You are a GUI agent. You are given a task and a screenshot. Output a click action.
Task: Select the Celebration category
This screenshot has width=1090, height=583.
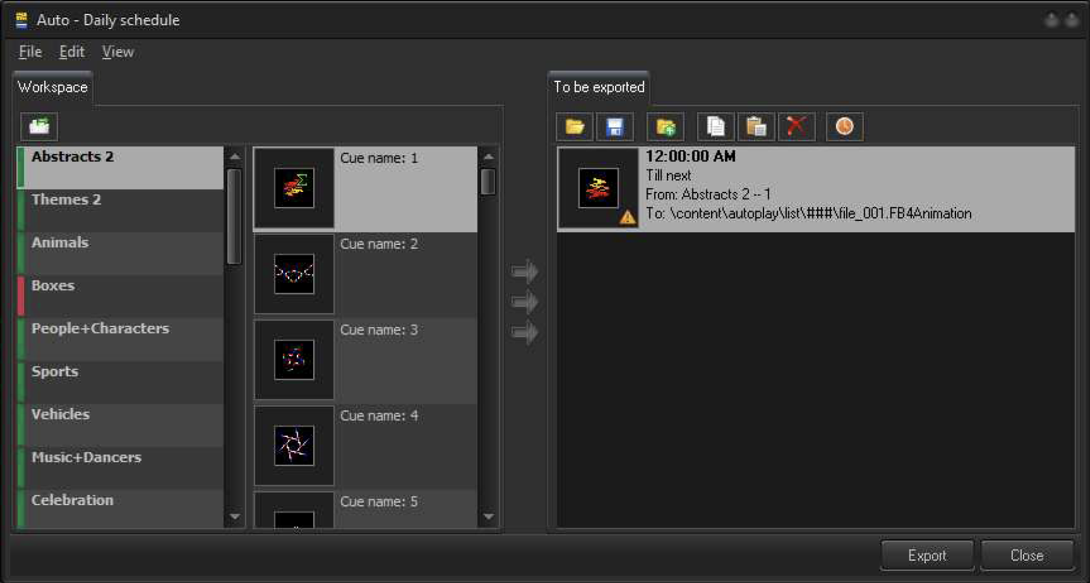point(120,509)
